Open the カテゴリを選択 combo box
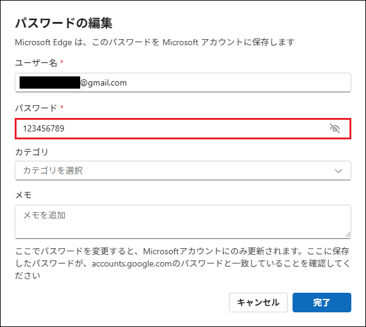The width and height of the screenshot is (366, 327). tap(183, 171)
